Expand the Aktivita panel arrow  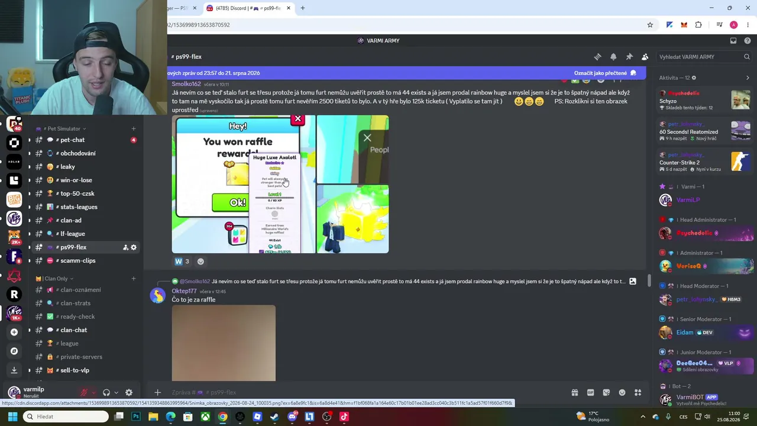[748, 78]
